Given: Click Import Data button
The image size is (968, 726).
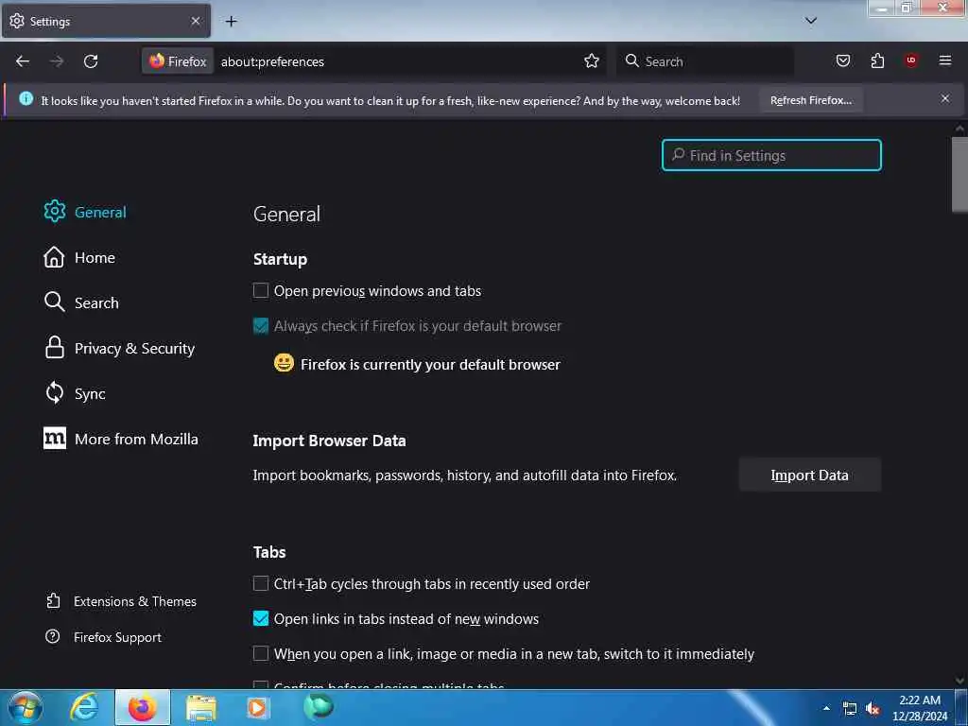Looking at the screenshot, I should 809,475.
